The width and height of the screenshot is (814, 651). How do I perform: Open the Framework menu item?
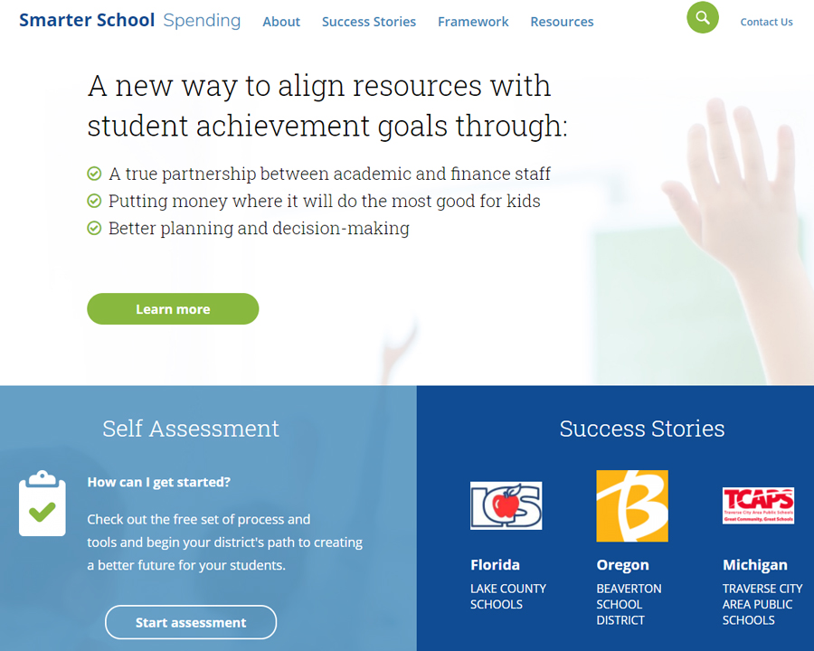pyautogui.click(x=473, y=22)
